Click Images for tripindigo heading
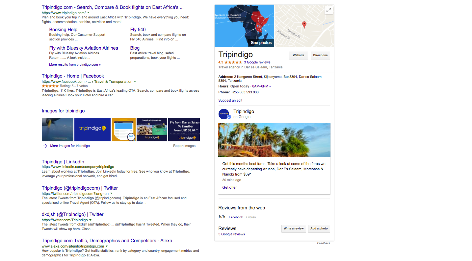 coord(63,111)
